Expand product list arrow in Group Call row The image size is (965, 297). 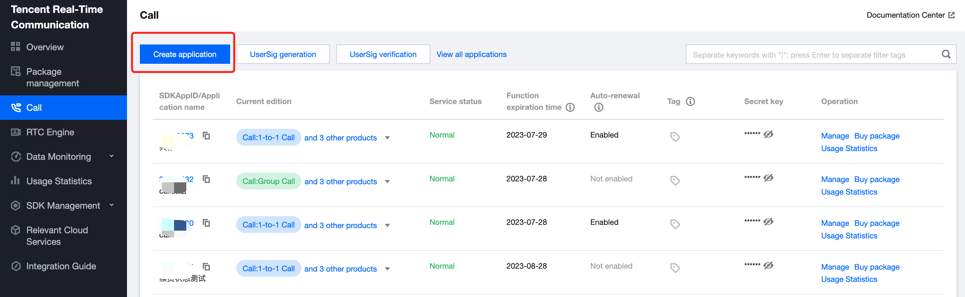(x=387, y=182)
